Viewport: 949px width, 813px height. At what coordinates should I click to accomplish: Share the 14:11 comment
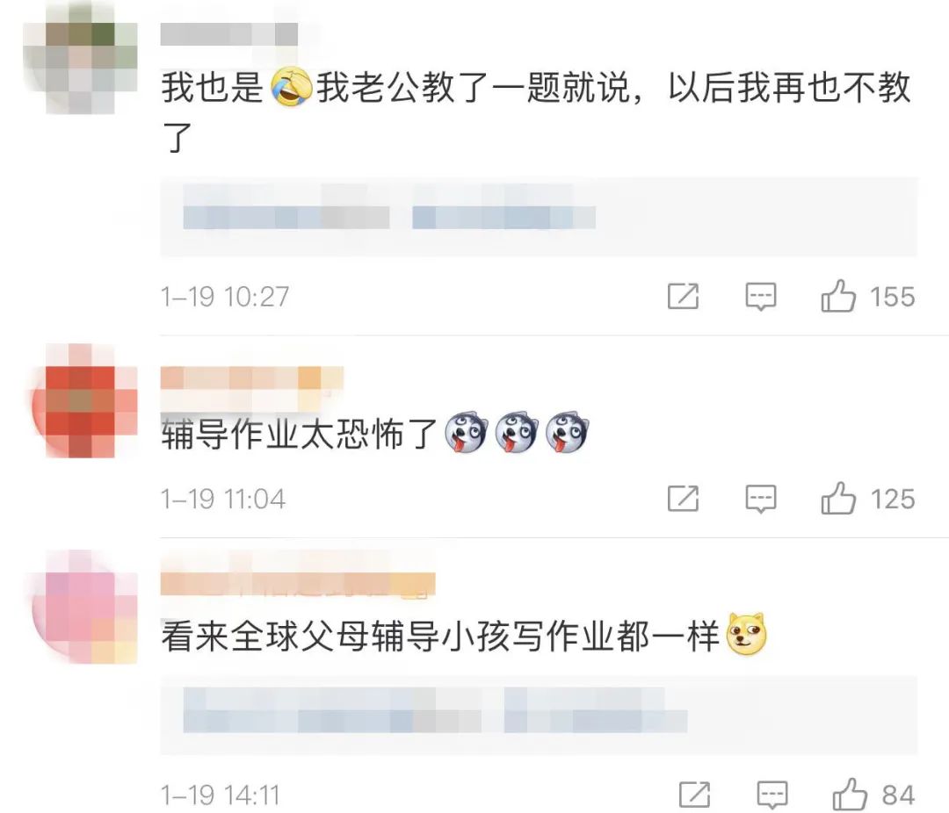pos(695,795)
